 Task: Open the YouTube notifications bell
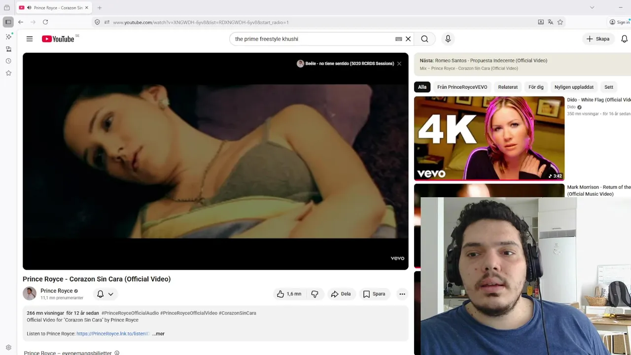pos(625,39)
